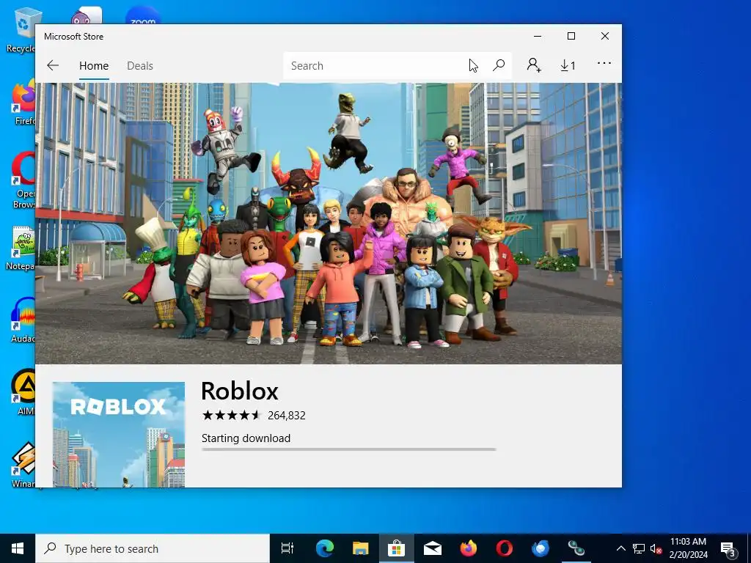Open Downloads and updates icon showing 1

(568, 65)
